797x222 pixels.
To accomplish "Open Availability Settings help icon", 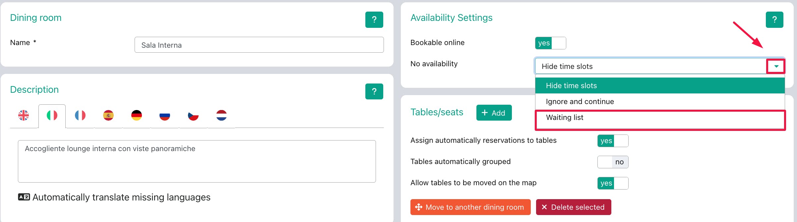I will tap(774, 20).
